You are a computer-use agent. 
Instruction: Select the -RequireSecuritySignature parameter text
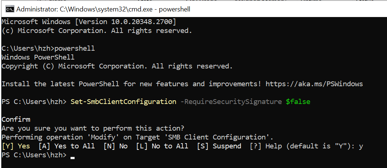231,102
